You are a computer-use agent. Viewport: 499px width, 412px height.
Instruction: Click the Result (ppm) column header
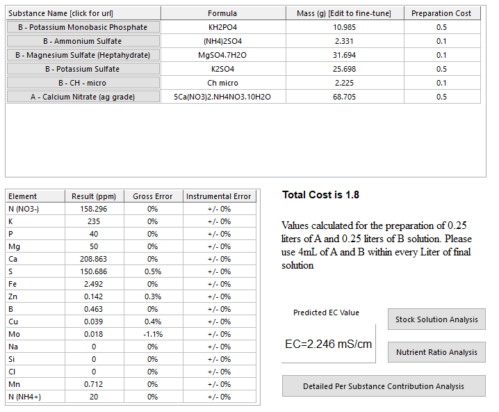click(x=95, y=196)
